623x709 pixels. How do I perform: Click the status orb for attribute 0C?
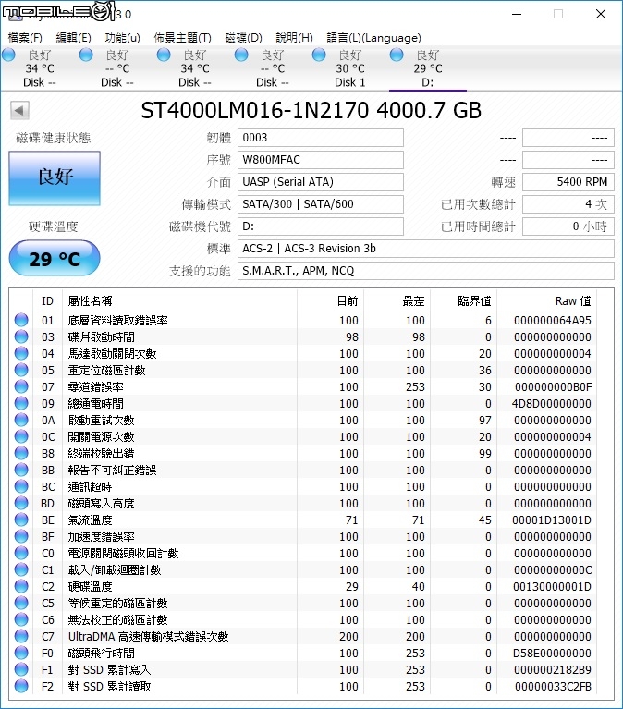point(21,437)
